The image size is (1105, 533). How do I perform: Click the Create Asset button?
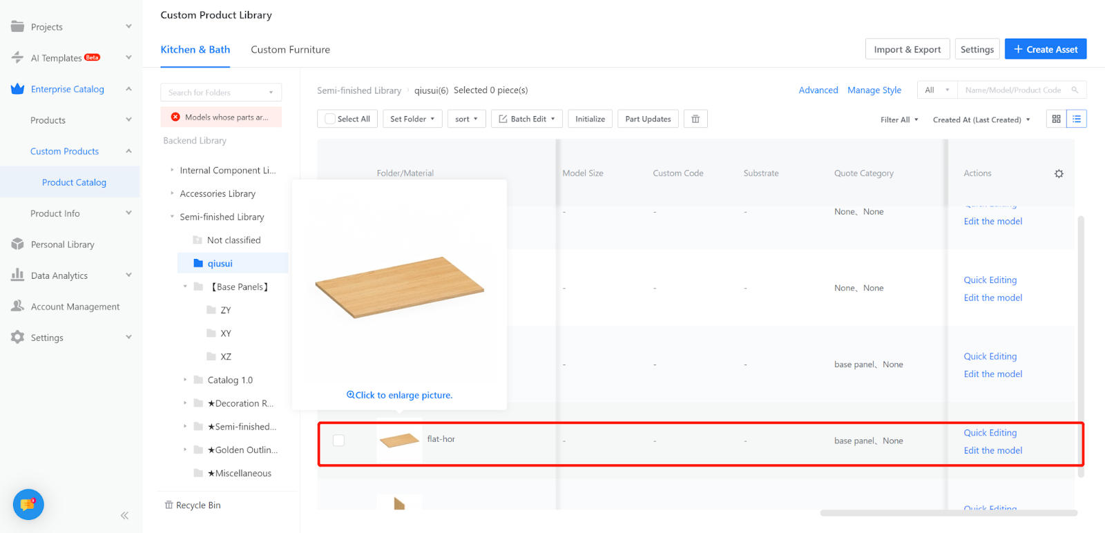pyautogui.click(x=1045, y=49)
